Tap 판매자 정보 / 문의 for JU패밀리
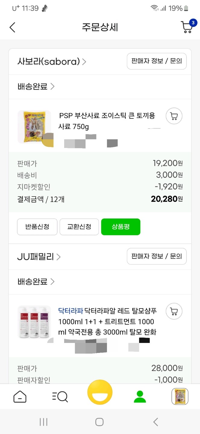Image resolution: width=200 pixels, height=434 pixels. coord(157,256)
